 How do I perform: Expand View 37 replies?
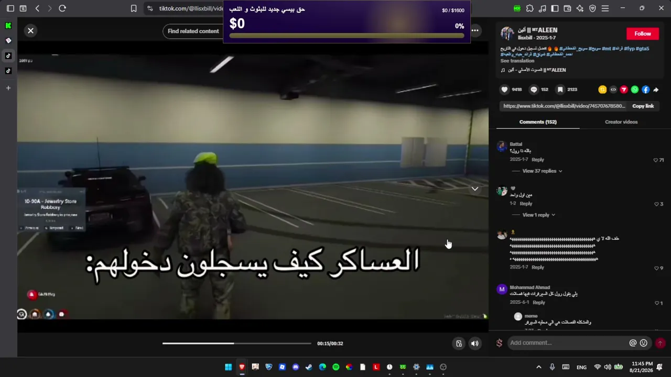(542, 171)
